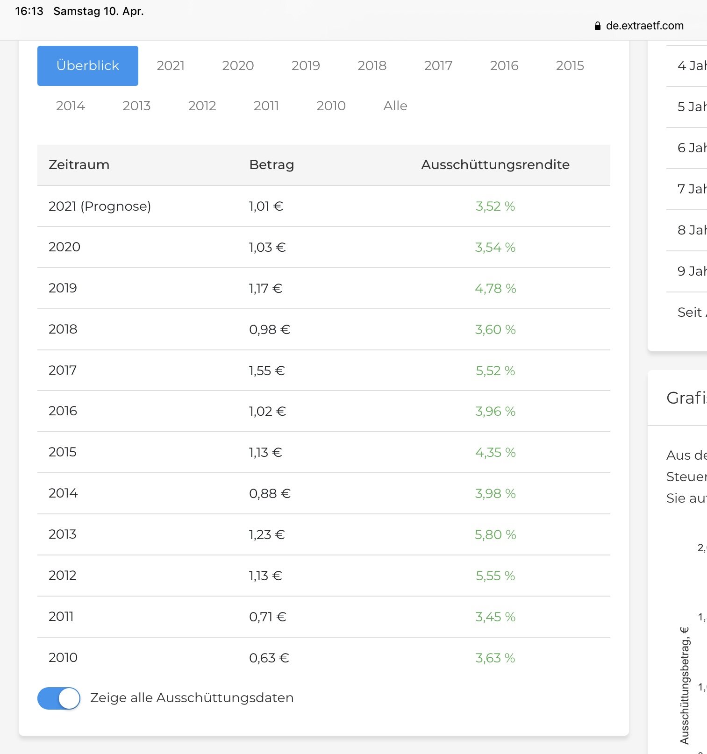
Task: Open the 2020 tab
Action: click(238, 66)
